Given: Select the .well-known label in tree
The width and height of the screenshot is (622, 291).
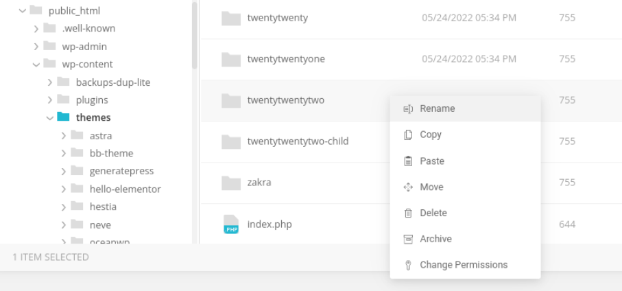Looking at the screenshot, I should [x=89, y=29].
